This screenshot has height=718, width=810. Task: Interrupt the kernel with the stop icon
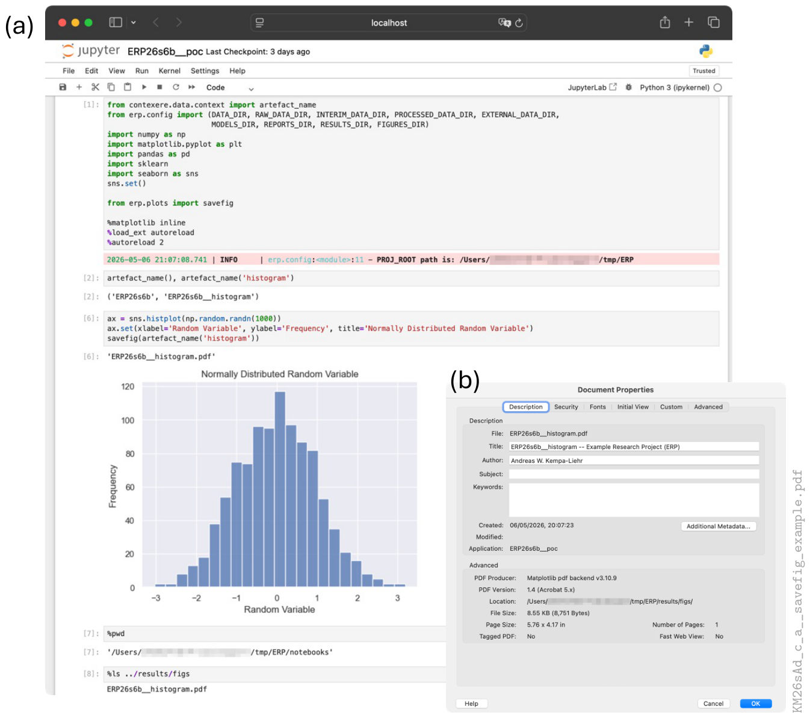tap(159, 87)
